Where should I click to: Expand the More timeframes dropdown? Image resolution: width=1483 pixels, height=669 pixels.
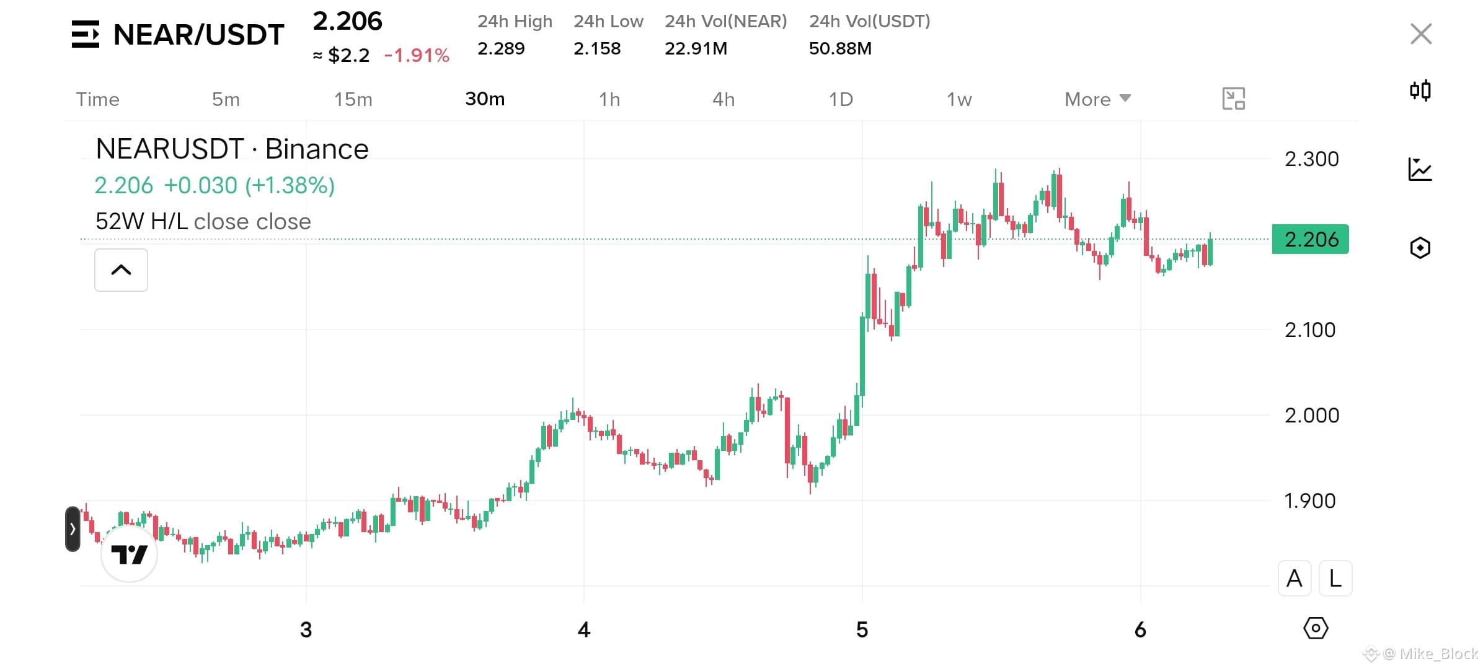1097,99
